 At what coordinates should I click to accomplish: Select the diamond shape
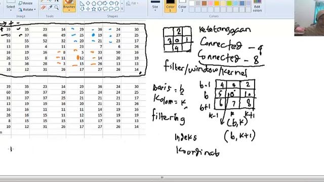coord(88,4)
